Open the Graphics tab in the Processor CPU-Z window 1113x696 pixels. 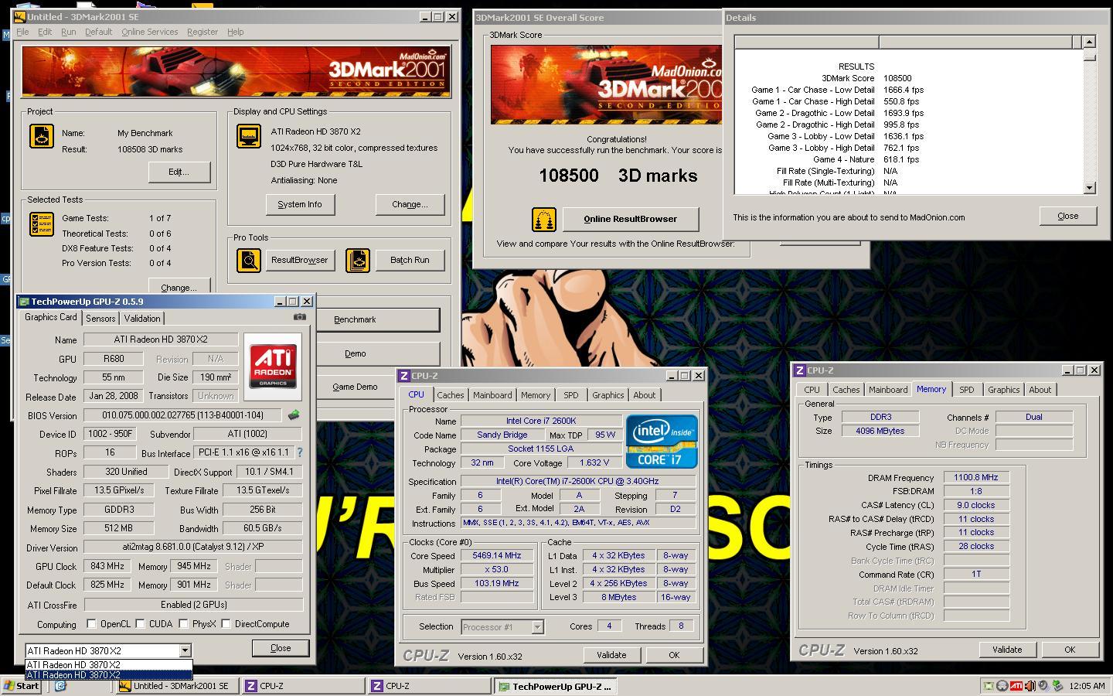[x=608, y=395]
